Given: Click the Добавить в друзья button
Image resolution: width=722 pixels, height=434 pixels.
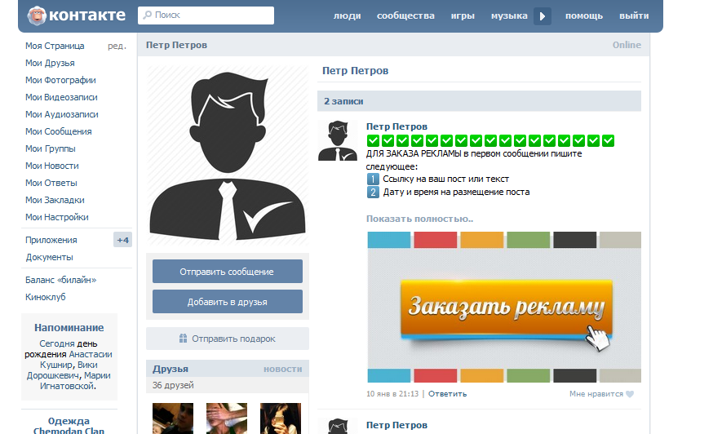Looking at the screenshot, I should coord(228,302).
